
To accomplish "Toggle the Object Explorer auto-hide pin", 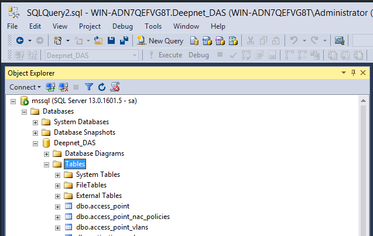I will pos(353,73).
